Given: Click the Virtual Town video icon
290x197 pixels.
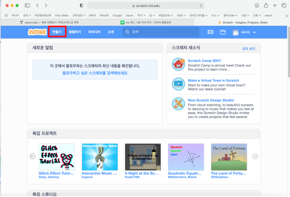Looking at the screenshot, I should point(178,84).
